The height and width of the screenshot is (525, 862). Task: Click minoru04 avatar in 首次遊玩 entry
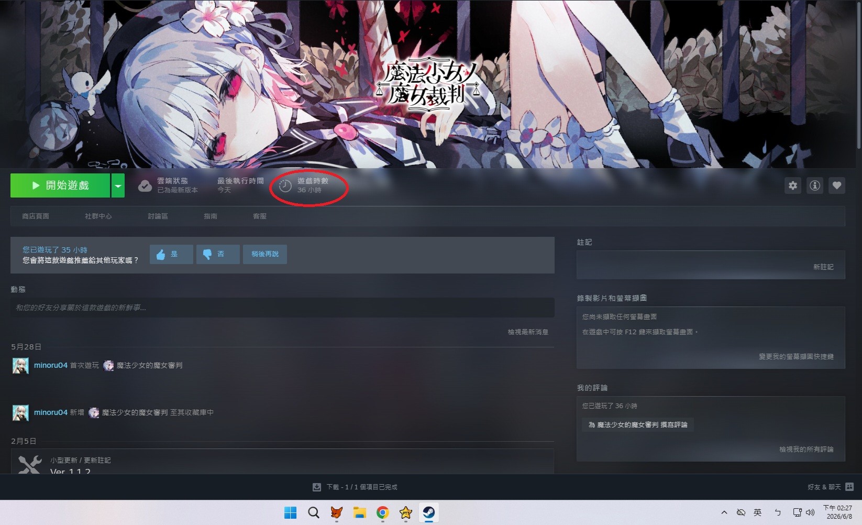pos(20,366)
